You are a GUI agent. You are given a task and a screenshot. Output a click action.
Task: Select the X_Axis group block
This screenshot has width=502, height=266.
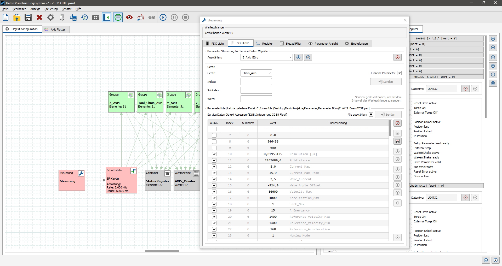coord(121,102)
